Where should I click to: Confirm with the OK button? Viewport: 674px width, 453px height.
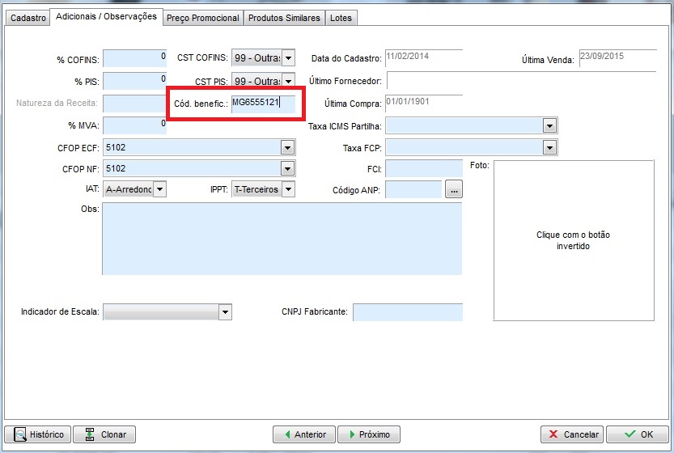[638, 434]
